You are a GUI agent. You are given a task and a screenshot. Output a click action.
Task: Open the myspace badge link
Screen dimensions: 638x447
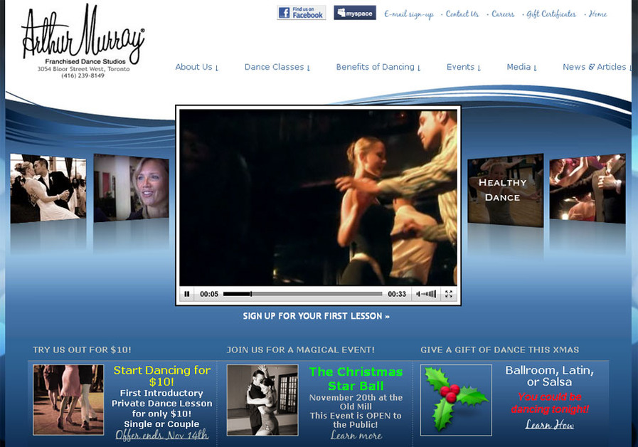(x=355, y=13)
